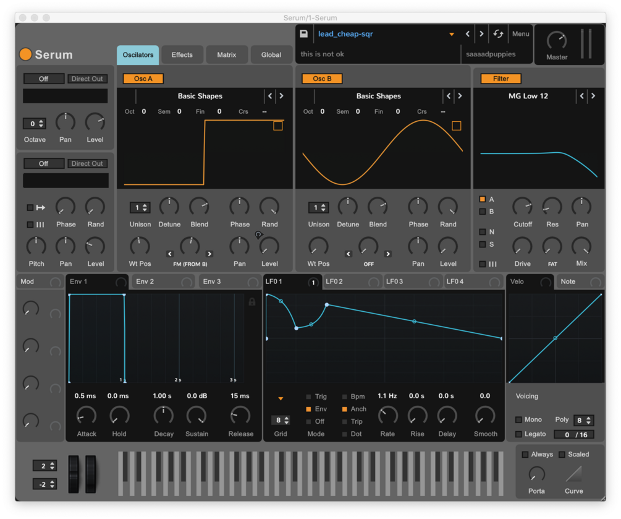This screenshot has width=621, height=519.
Task: Click the Osc A waveform display
Action: coord(205,153)
